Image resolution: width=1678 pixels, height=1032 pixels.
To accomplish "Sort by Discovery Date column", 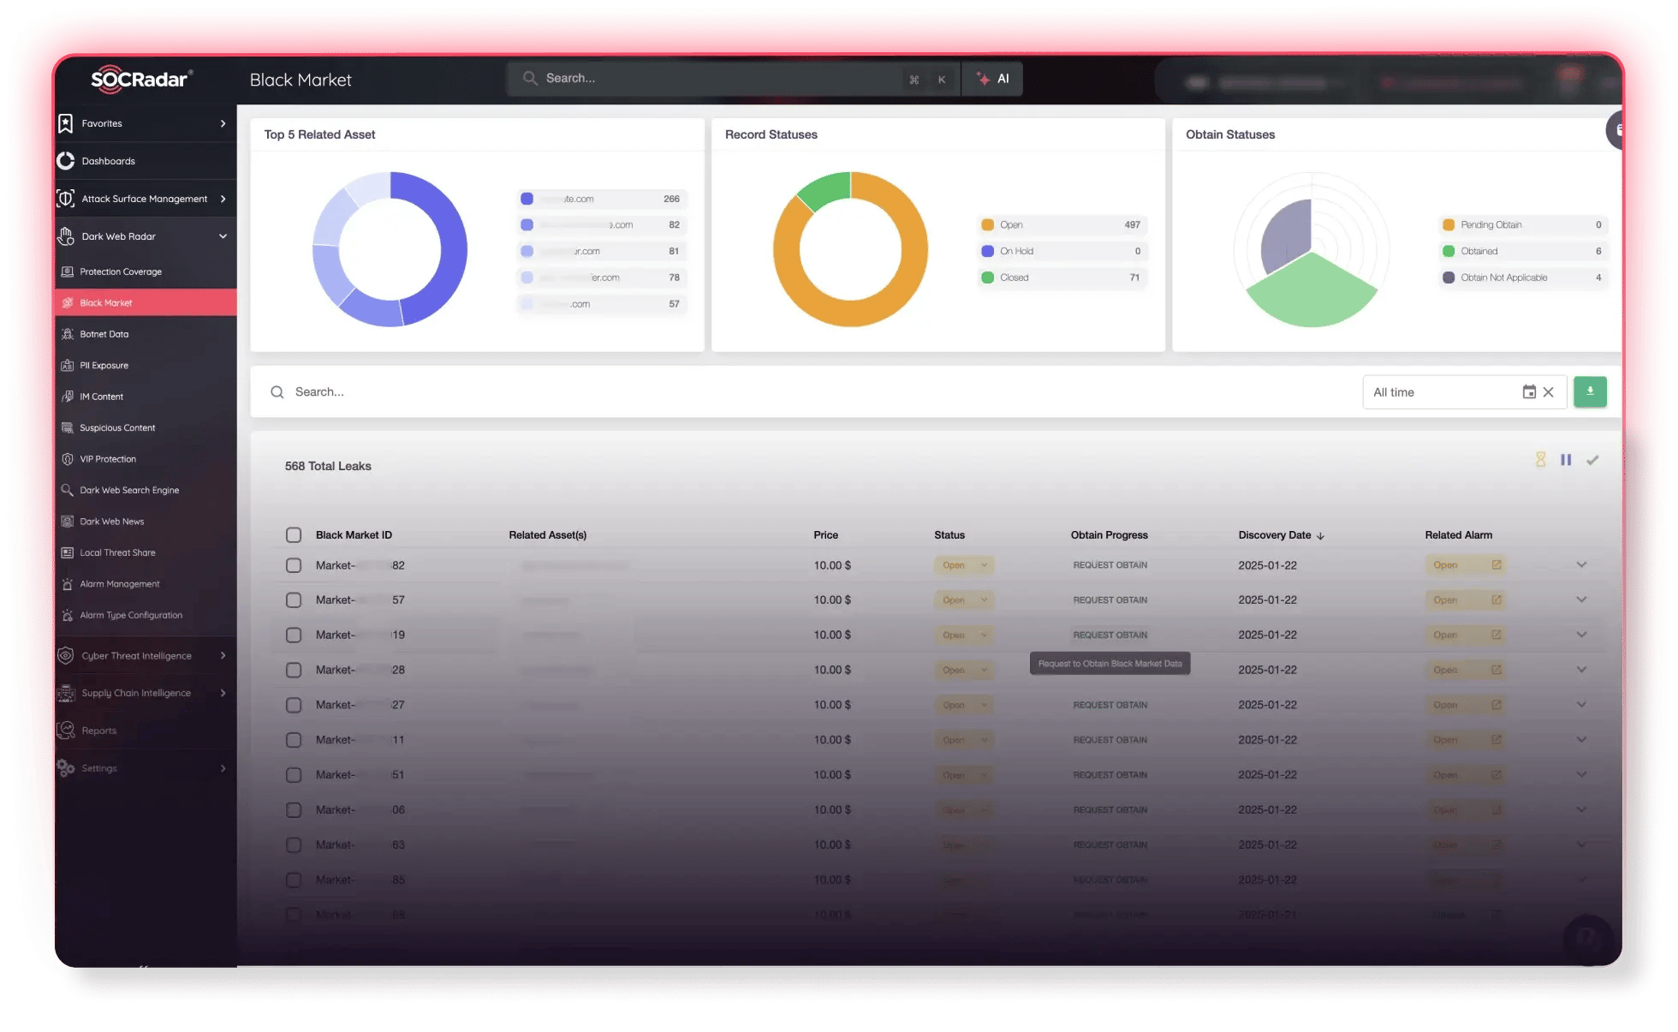I will 1281,535.
